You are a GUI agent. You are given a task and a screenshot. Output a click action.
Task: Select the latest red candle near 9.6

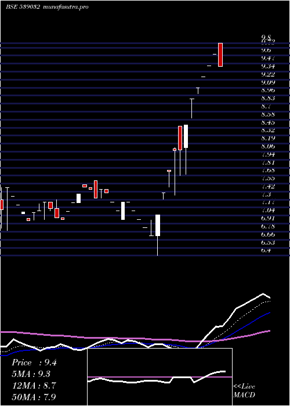220,55
